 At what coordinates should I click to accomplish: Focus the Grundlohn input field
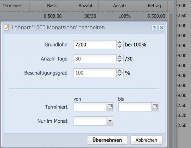point(94,45)
